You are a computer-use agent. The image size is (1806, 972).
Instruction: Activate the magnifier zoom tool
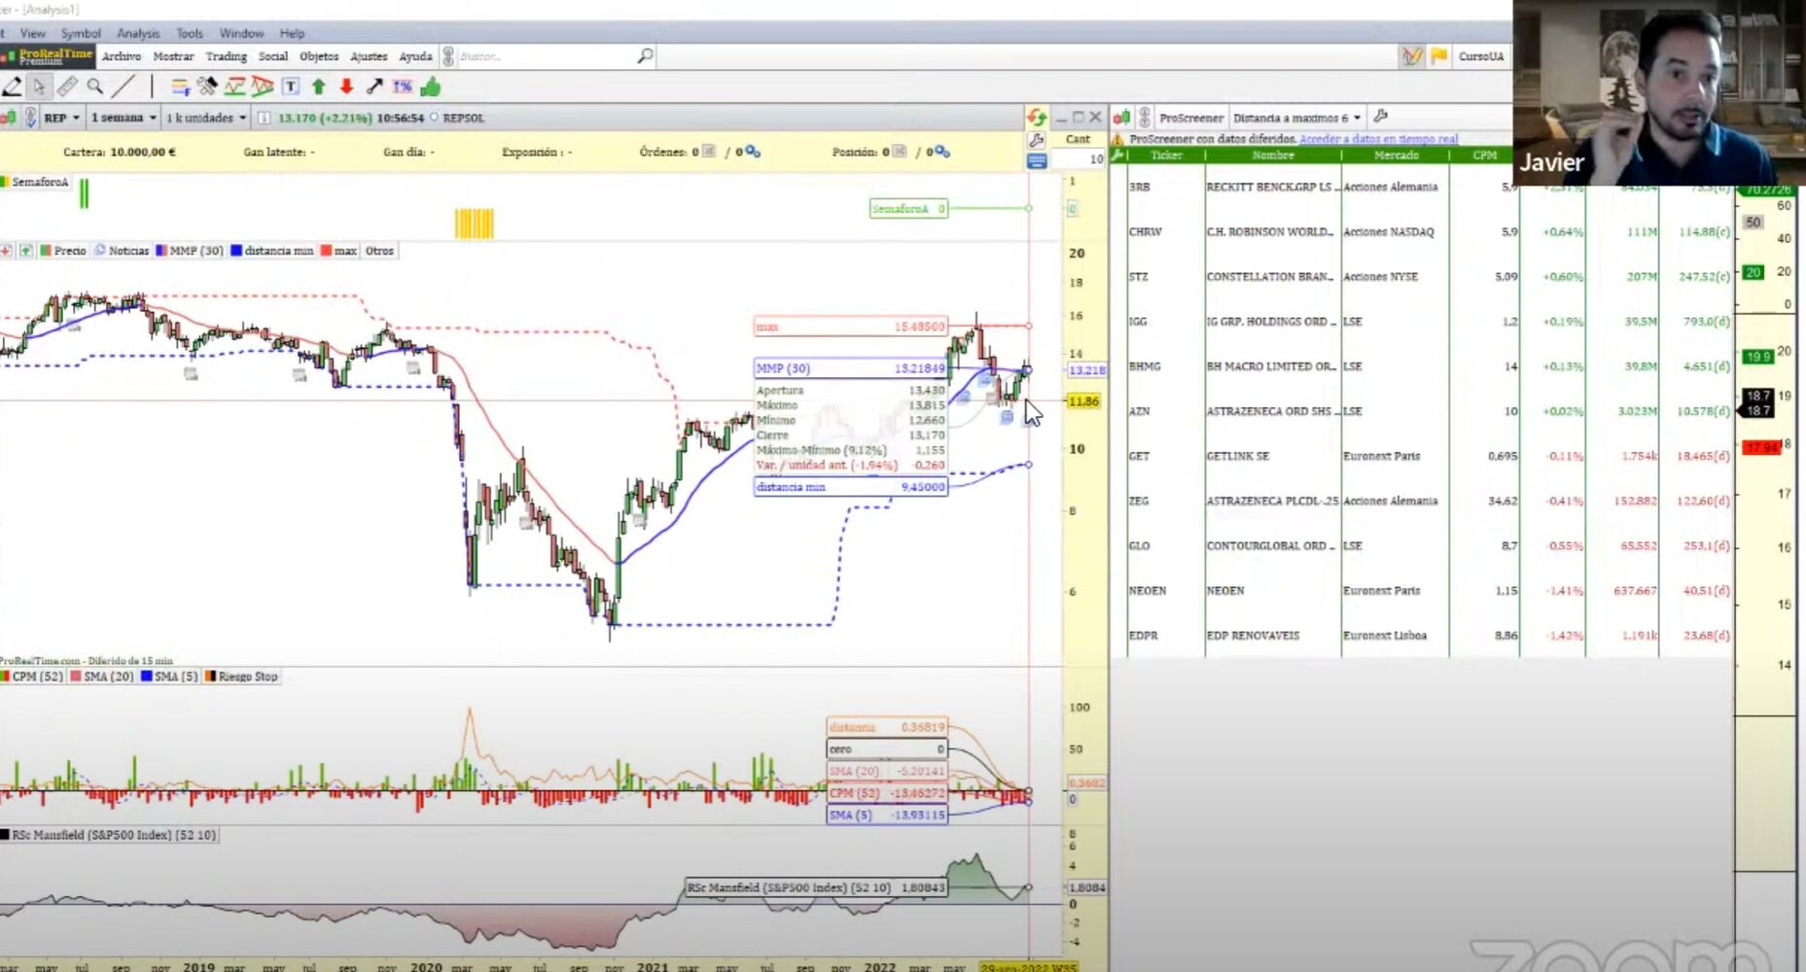coord(94,87)
